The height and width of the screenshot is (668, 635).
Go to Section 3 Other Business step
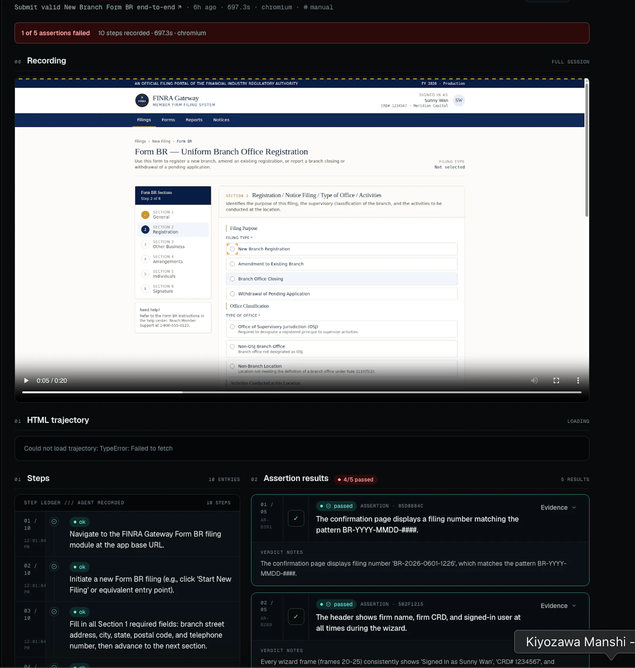tap(173, 244)
